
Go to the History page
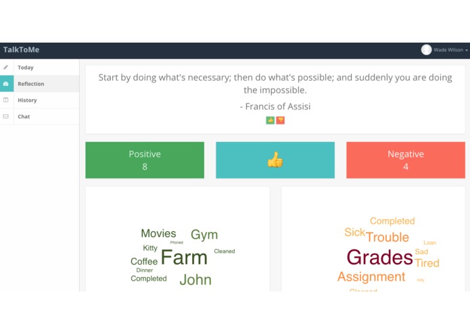(40, 100)
